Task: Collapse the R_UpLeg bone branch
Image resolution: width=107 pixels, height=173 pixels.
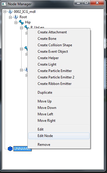Action: click(21, 28)
